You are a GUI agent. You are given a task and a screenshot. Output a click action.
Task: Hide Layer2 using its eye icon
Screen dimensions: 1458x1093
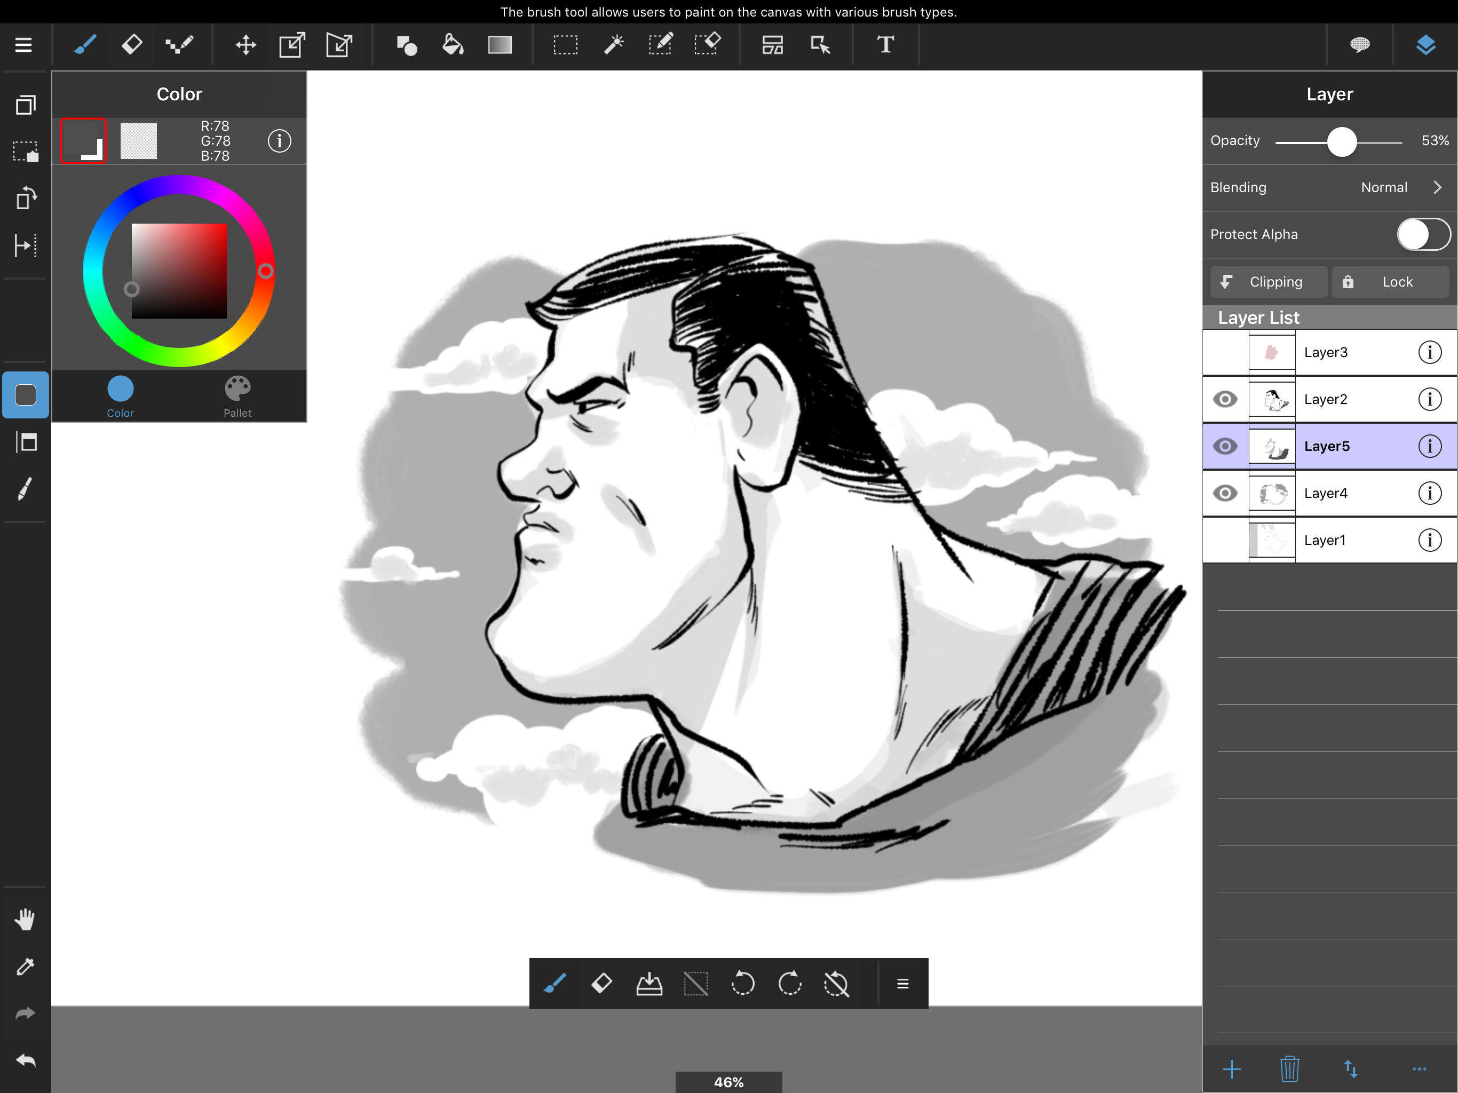(x=1225, y=399)
